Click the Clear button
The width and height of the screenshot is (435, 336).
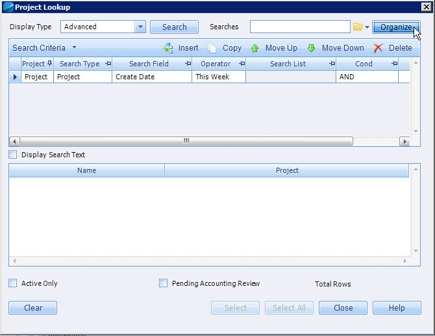click(x=32, y=307)
